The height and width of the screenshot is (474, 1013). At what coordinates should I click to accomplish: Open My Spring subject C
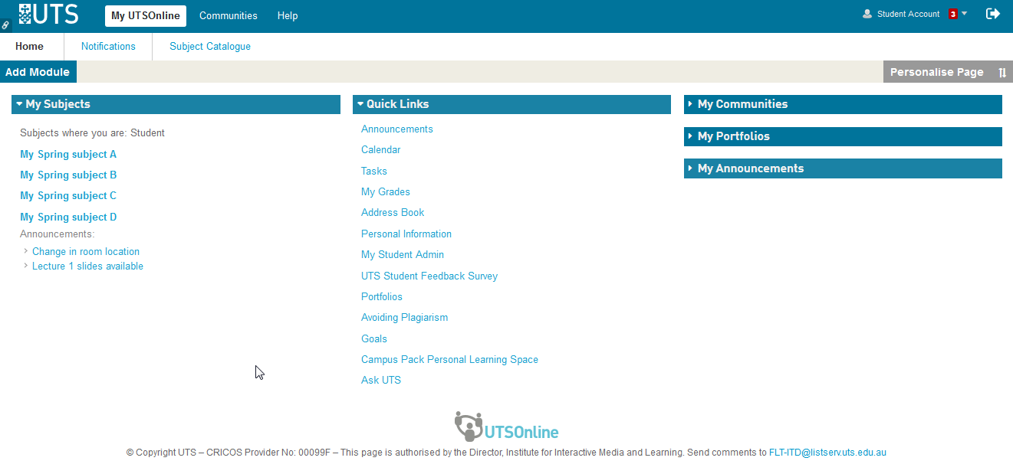click(68, 195)
